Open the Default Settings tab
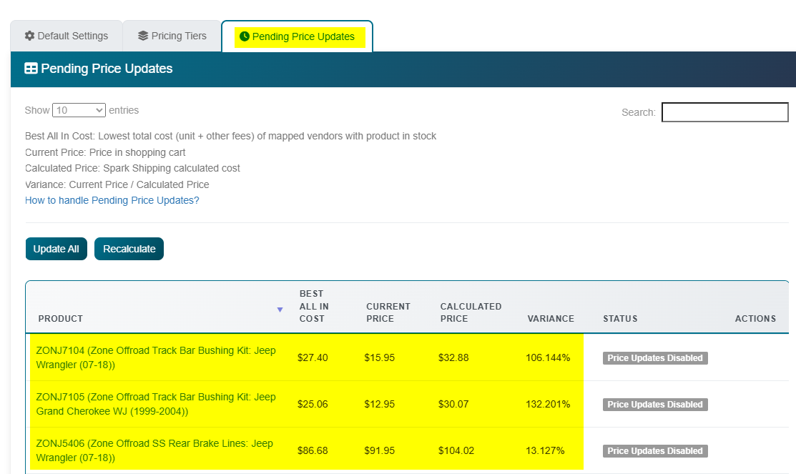This screenshot has width=796, height=474. 66,36
